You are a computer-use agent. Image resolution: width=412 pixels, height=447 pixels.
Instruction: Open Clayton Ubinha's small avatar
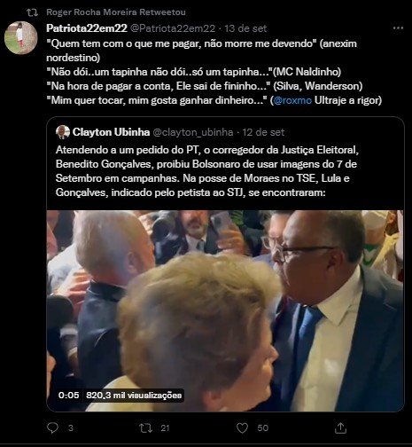tap(63, 132)
